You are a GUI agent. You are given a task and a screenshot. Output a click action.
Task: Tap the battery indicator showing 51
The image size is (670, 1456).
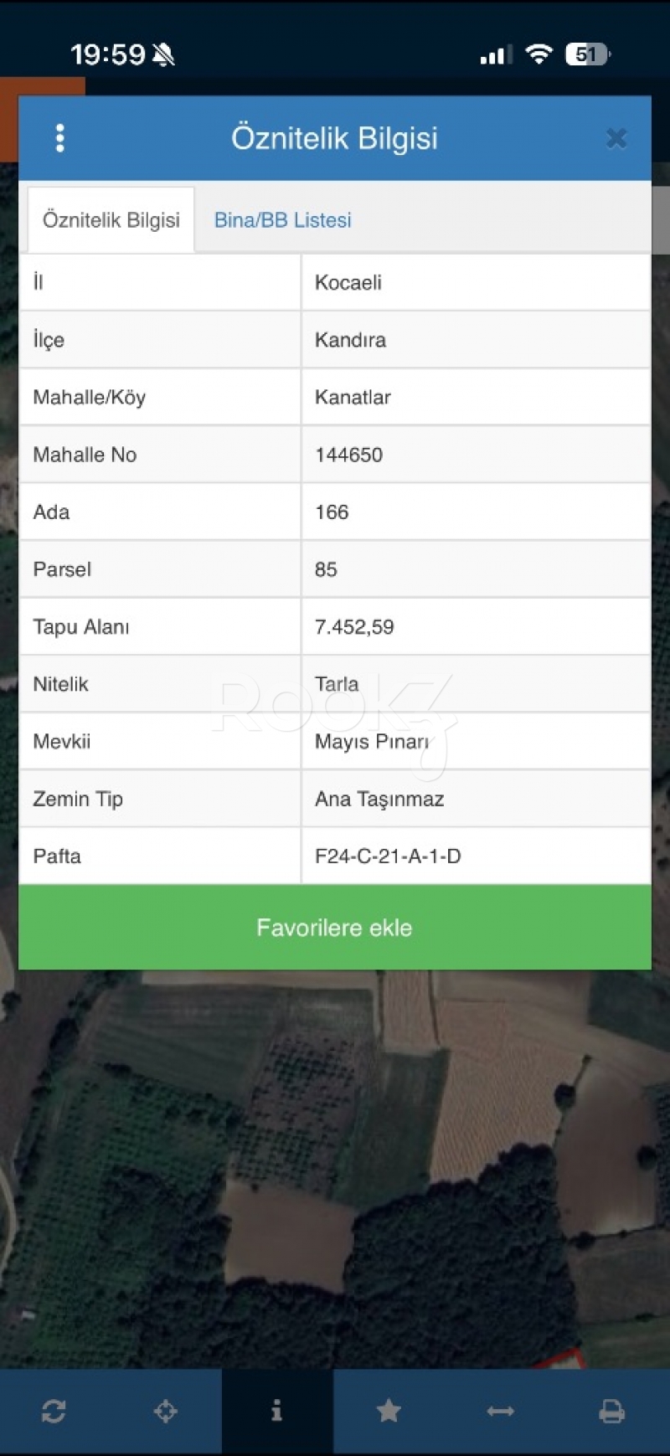[x=588, y=54]
